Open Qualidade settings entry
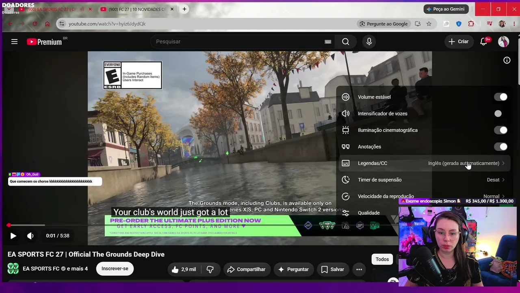520x293 pixels. point(369,213)
